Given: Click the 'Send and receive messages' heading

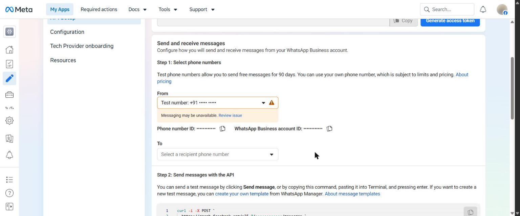Looking at the screenshot, I should [x=191, y=43].
